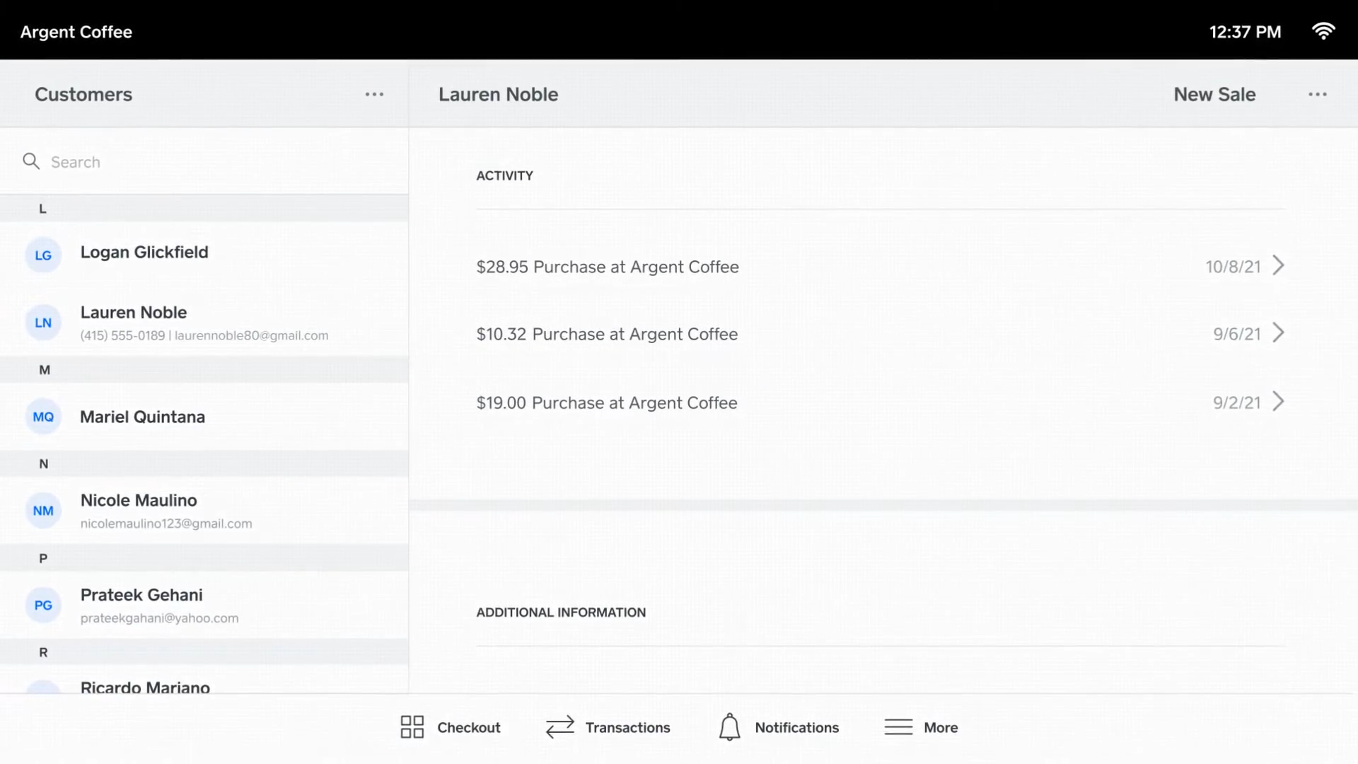Image resolution: width=1358 pixels, height=764 pixels.
Task: Open the Lauren Noble three-dot options menu
Action: pyautogui.click(x=1317, y=94)
